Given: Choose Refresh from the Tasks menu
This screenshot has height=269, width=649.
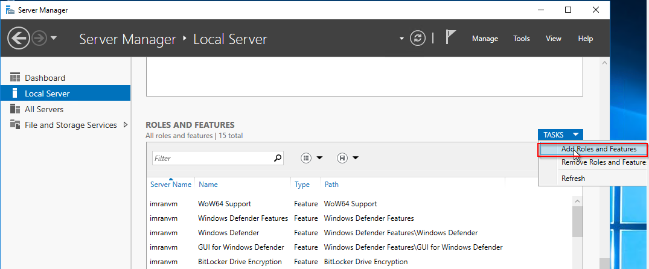Looking at the screenshot, I should 573,179.
